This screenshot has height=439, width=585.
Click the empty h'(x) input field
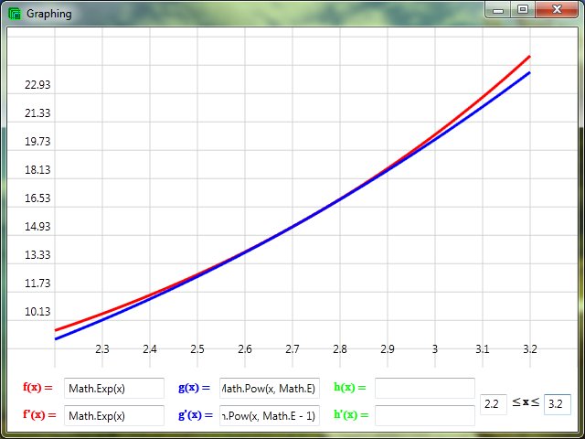tap(425, 416)
